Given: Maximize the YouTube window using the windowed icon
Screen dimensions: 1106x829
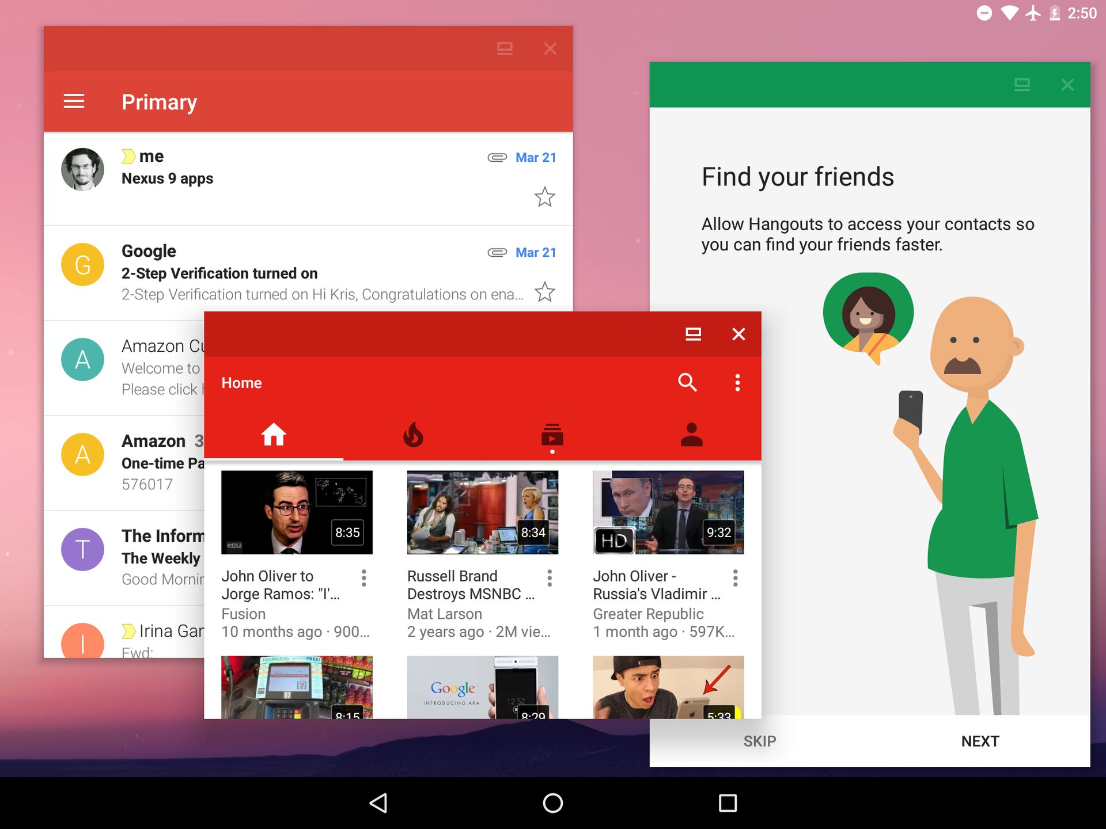Looking at the screenshot, I should click(x=693, y=334).
